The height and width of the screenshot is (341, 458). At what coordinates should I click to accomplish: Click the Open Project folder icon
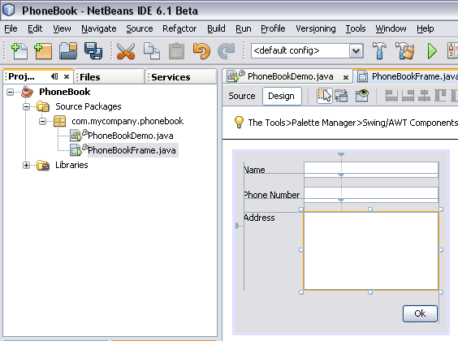[68, 51]
